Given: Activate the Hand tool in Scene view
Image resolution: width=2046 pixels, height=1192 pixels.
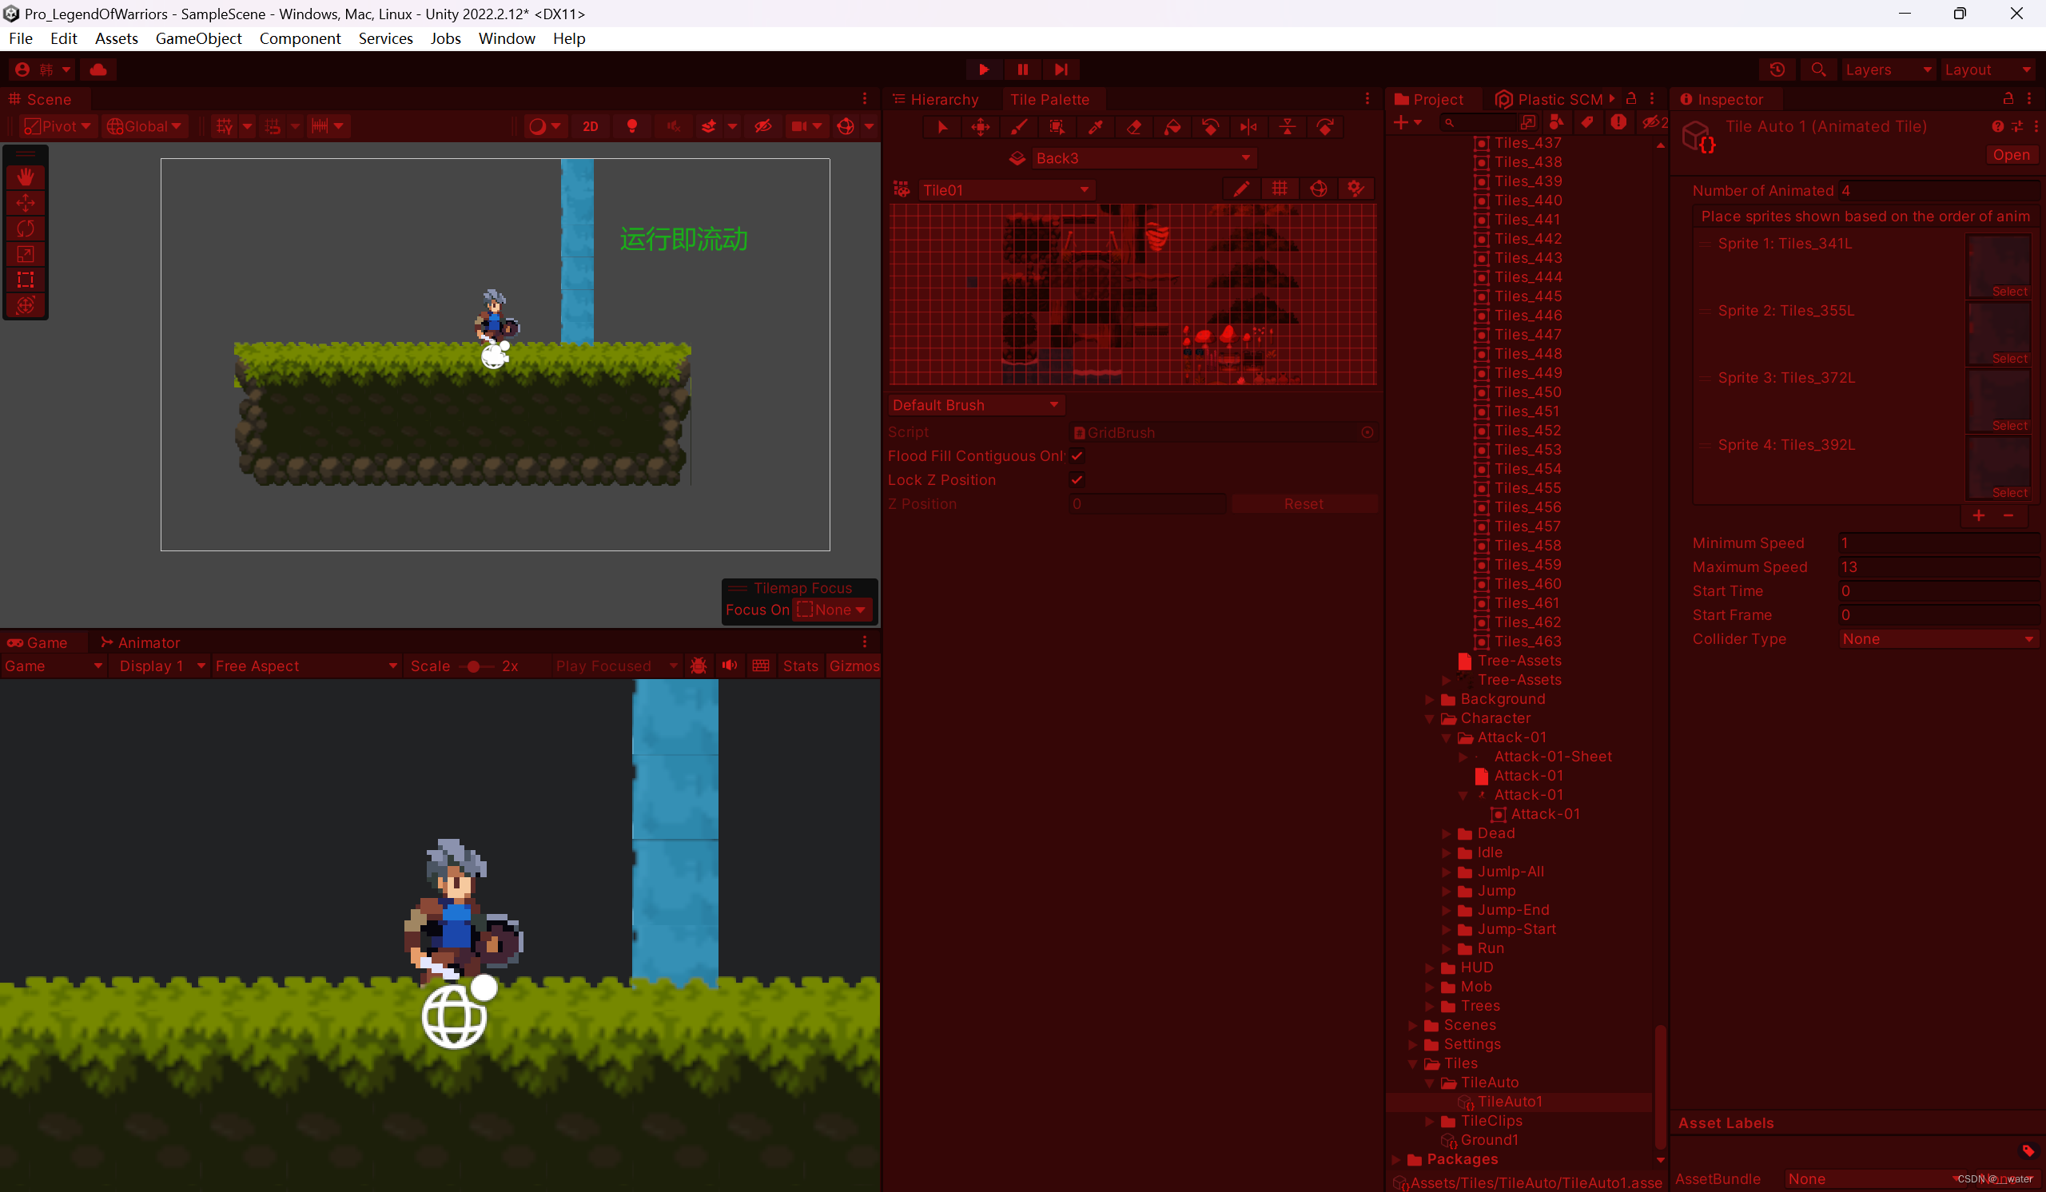Looking at the screenshot, I should pos(25,176).
